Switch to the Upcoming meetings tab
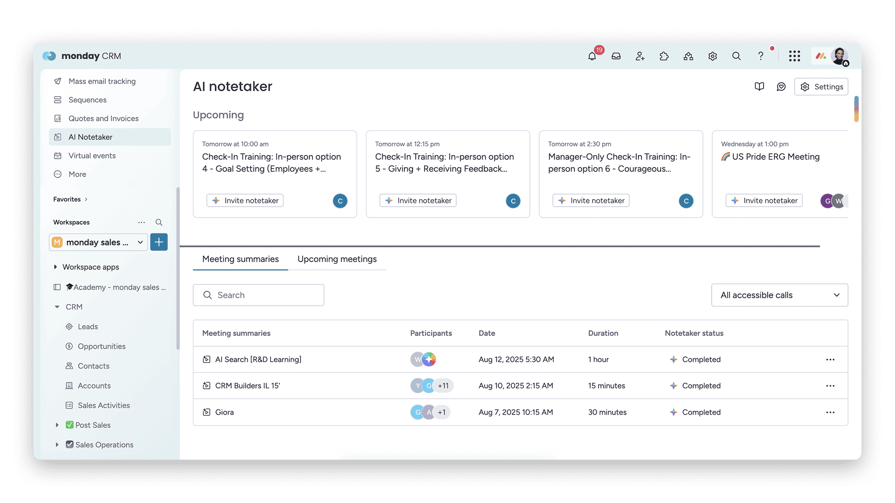Image resolution: width=895 pixels, height=503 pixels. coord(337,259)
